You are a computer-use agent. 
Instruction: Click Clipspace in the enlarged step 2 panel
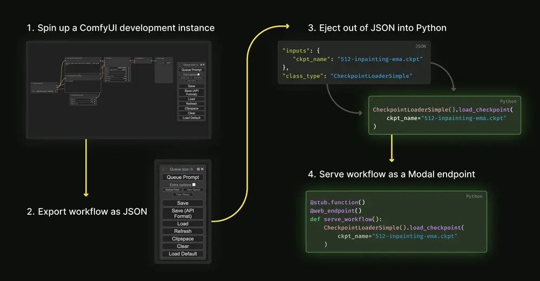coord(183,239)
